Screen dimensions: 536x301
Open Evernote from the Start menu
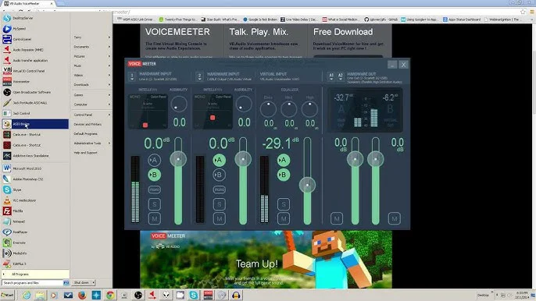[35, 243]
